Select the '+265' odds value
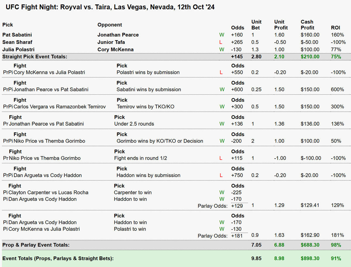 tap(237, 42)
